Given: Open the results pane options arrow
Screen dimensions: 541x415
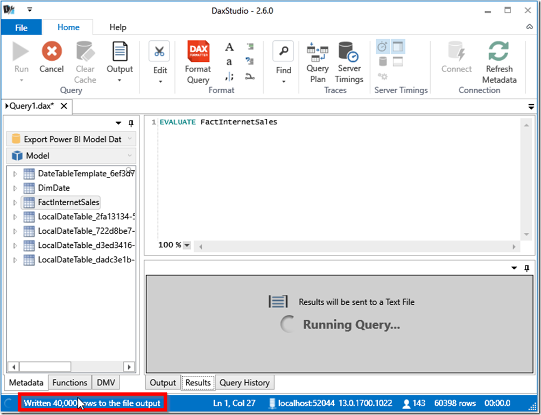Looking at the screenshot, I should pyautogui.click(x=514, y=268).
